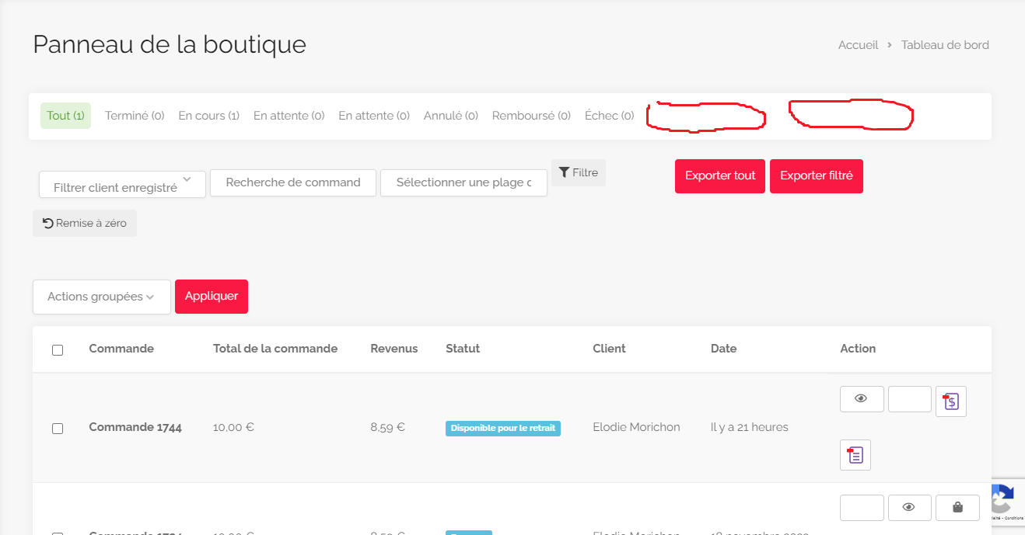Click Exporter tout button
Screen dimensions: 1025x535
point(720,176)
